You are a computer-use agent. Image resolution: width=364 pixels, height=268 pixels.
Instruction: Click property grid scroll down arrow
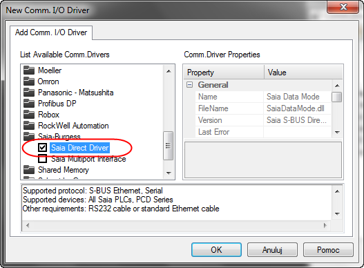tap(337, 133)
